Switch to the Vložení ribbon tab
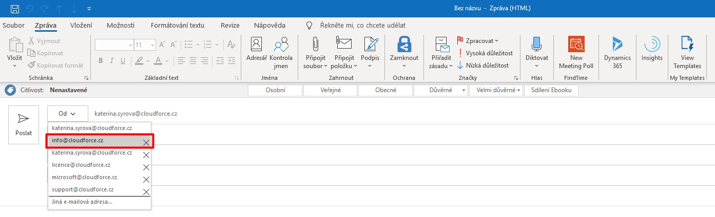This screenshot has height=217, width=715. coord(81,25)
